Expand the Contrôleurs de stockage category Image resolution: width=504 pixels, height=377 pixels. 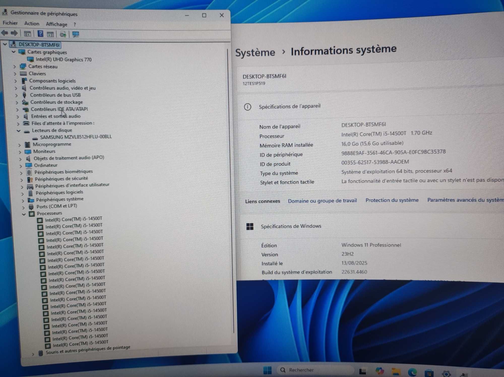coord(17,102)
